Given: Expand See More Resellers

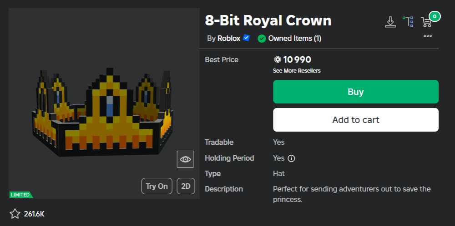Looking at the screenshot, I should click(297, 71).
